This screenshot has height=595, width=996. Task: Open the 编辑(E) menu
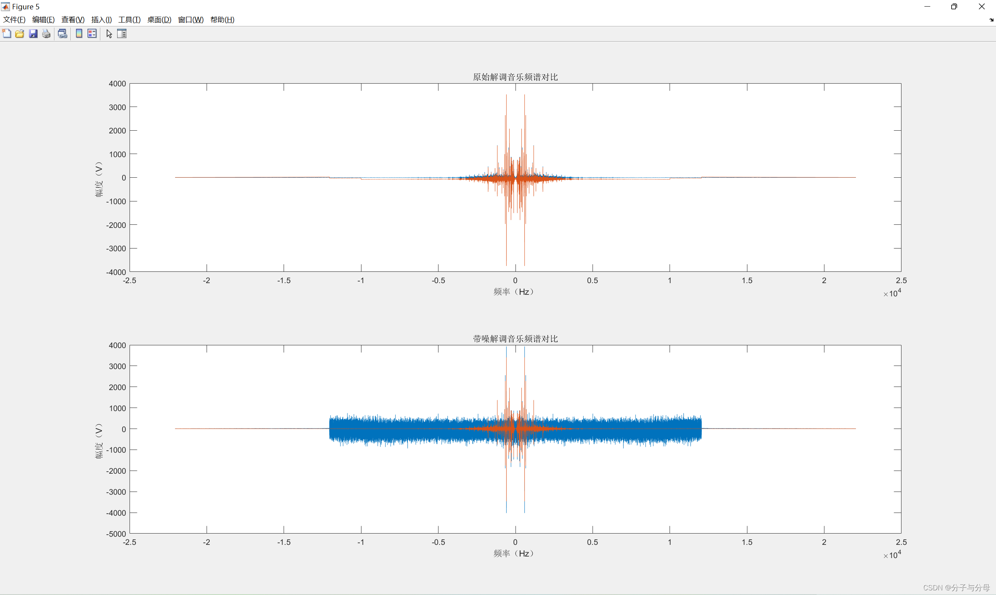point(43,20)
